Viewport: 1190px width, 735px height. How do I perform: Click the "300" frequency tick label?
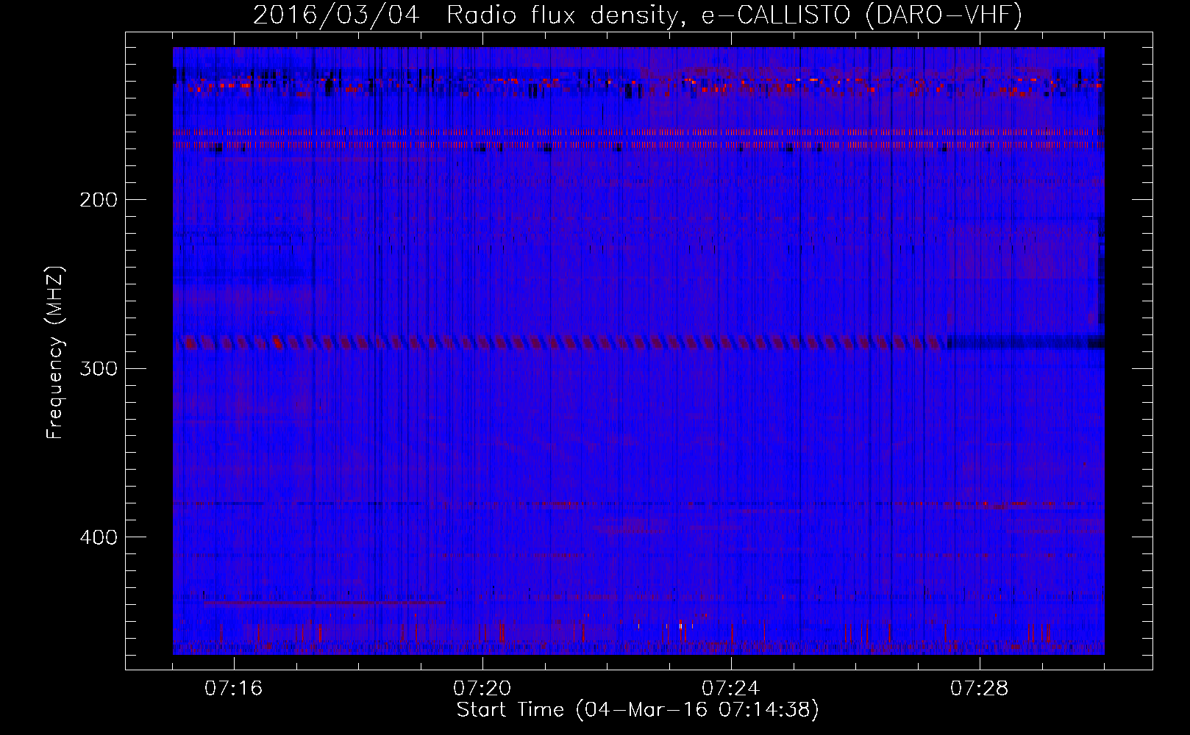click(x=98, y=368)
